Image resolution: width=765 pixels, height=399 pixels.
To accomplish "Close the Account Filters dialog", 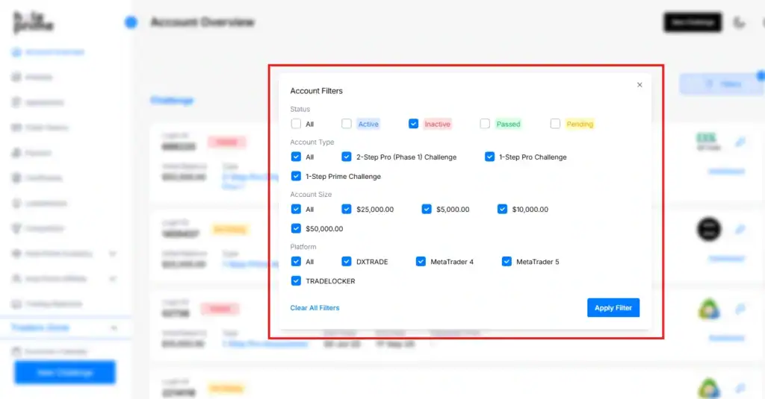I will 639,85.
